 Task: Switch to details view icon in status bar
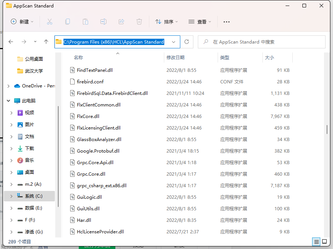[316, 242]
